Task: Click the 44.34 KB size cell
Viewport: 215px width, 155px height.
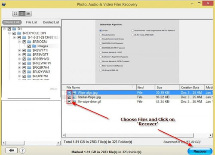Action: [x=163, y=102]
